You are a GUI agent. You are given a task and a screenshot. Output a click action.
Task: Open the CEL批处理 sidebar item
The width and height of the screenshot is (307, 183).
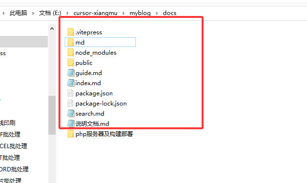(x=14, y=146)
